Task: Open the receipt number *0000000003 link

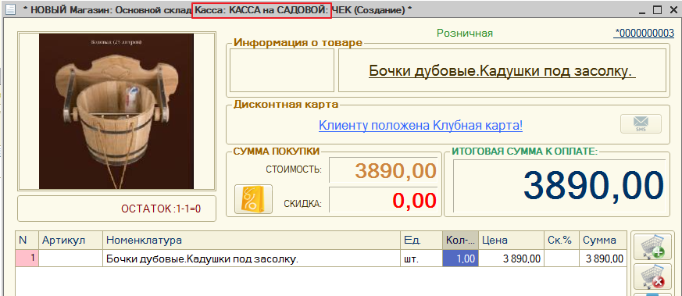Action: pos(645,33)
